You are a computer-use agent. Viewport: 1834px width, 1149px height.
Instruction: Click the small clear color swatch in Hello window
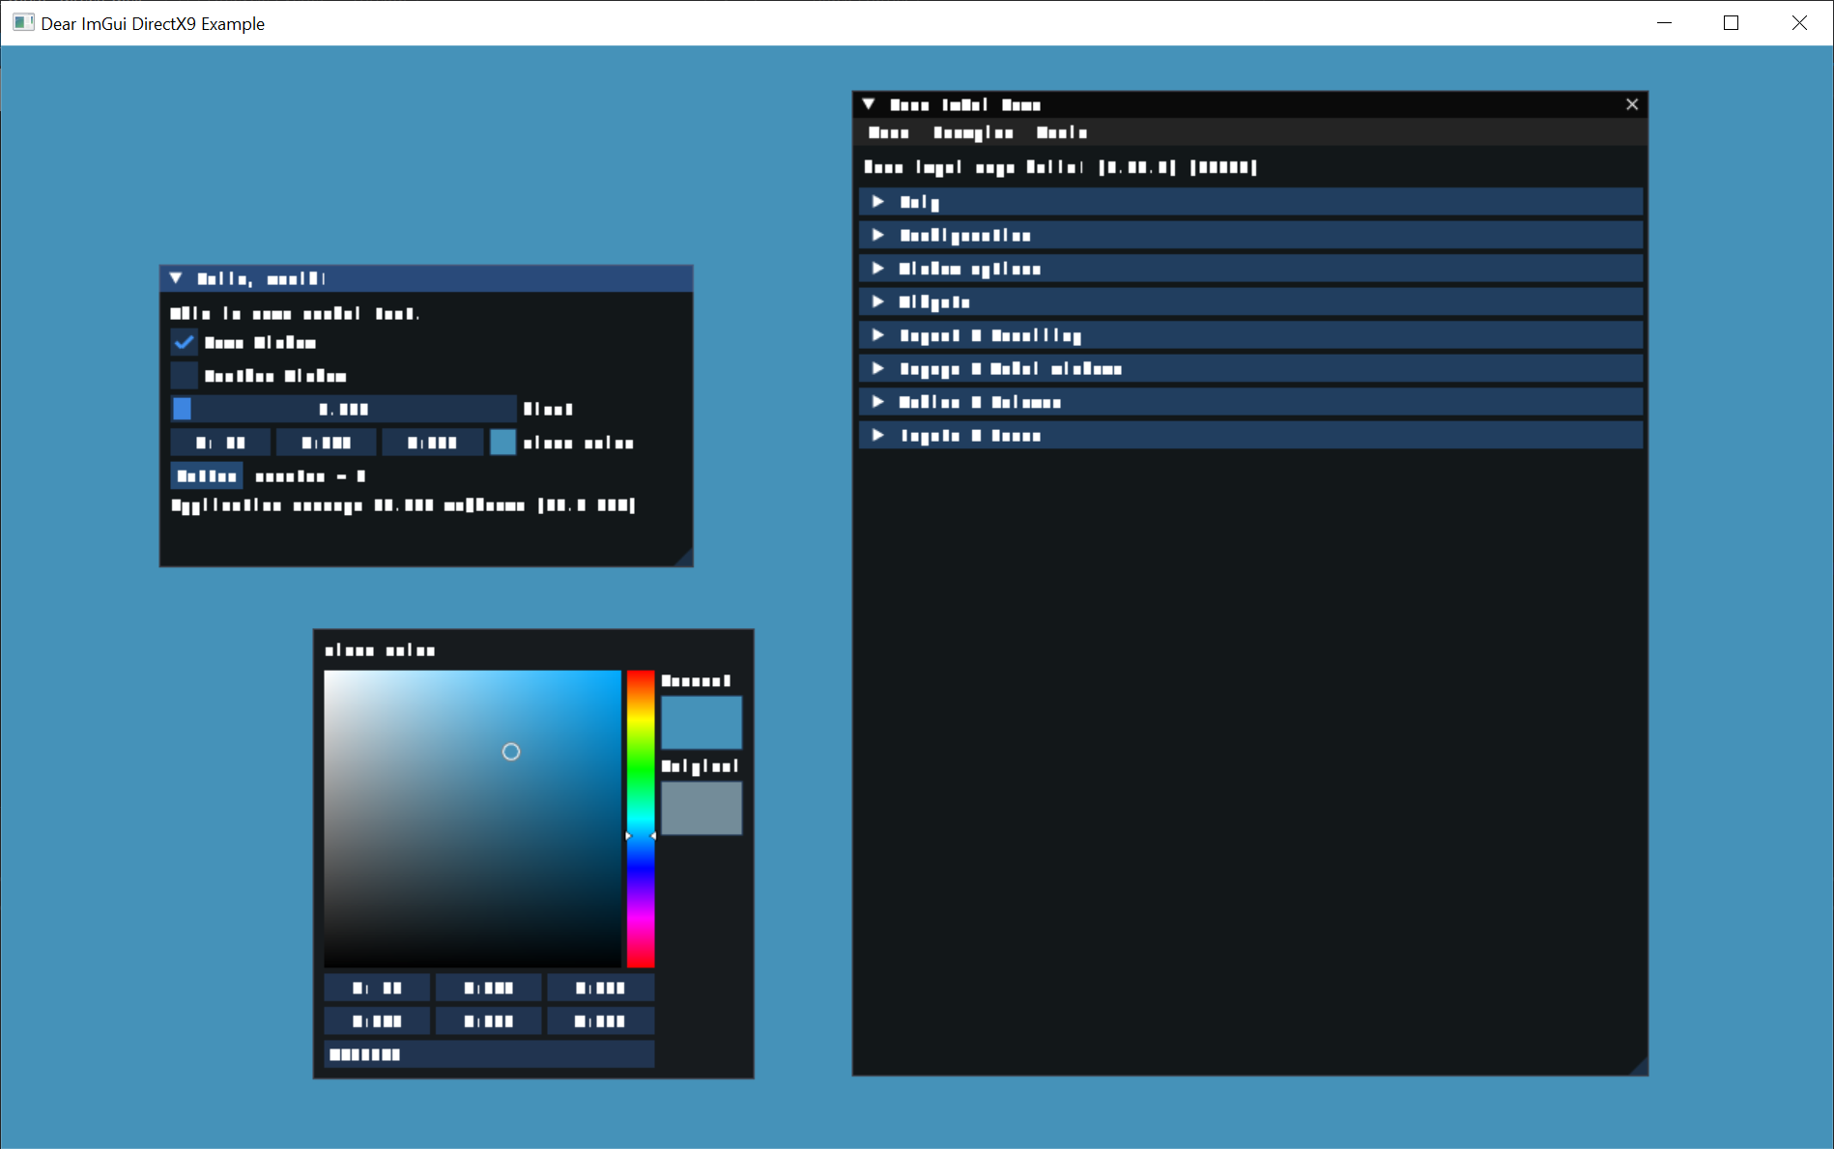pos(502,443)
